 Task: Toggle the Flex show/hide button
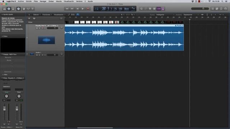(73, 15)
